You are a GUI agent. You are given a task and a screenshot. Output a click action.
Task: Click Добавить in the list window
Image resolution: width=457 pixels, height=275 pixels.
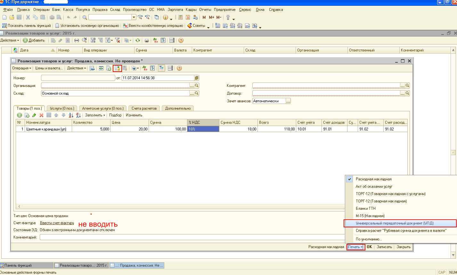[34, 40]
